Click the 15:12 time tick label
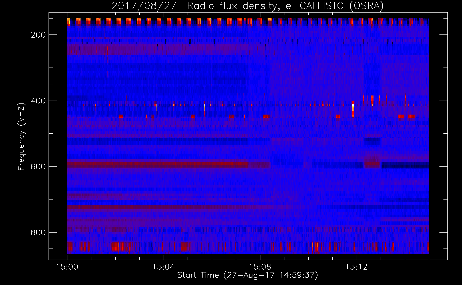The height and width of the screenshot is (285, 462). point(356,267)
